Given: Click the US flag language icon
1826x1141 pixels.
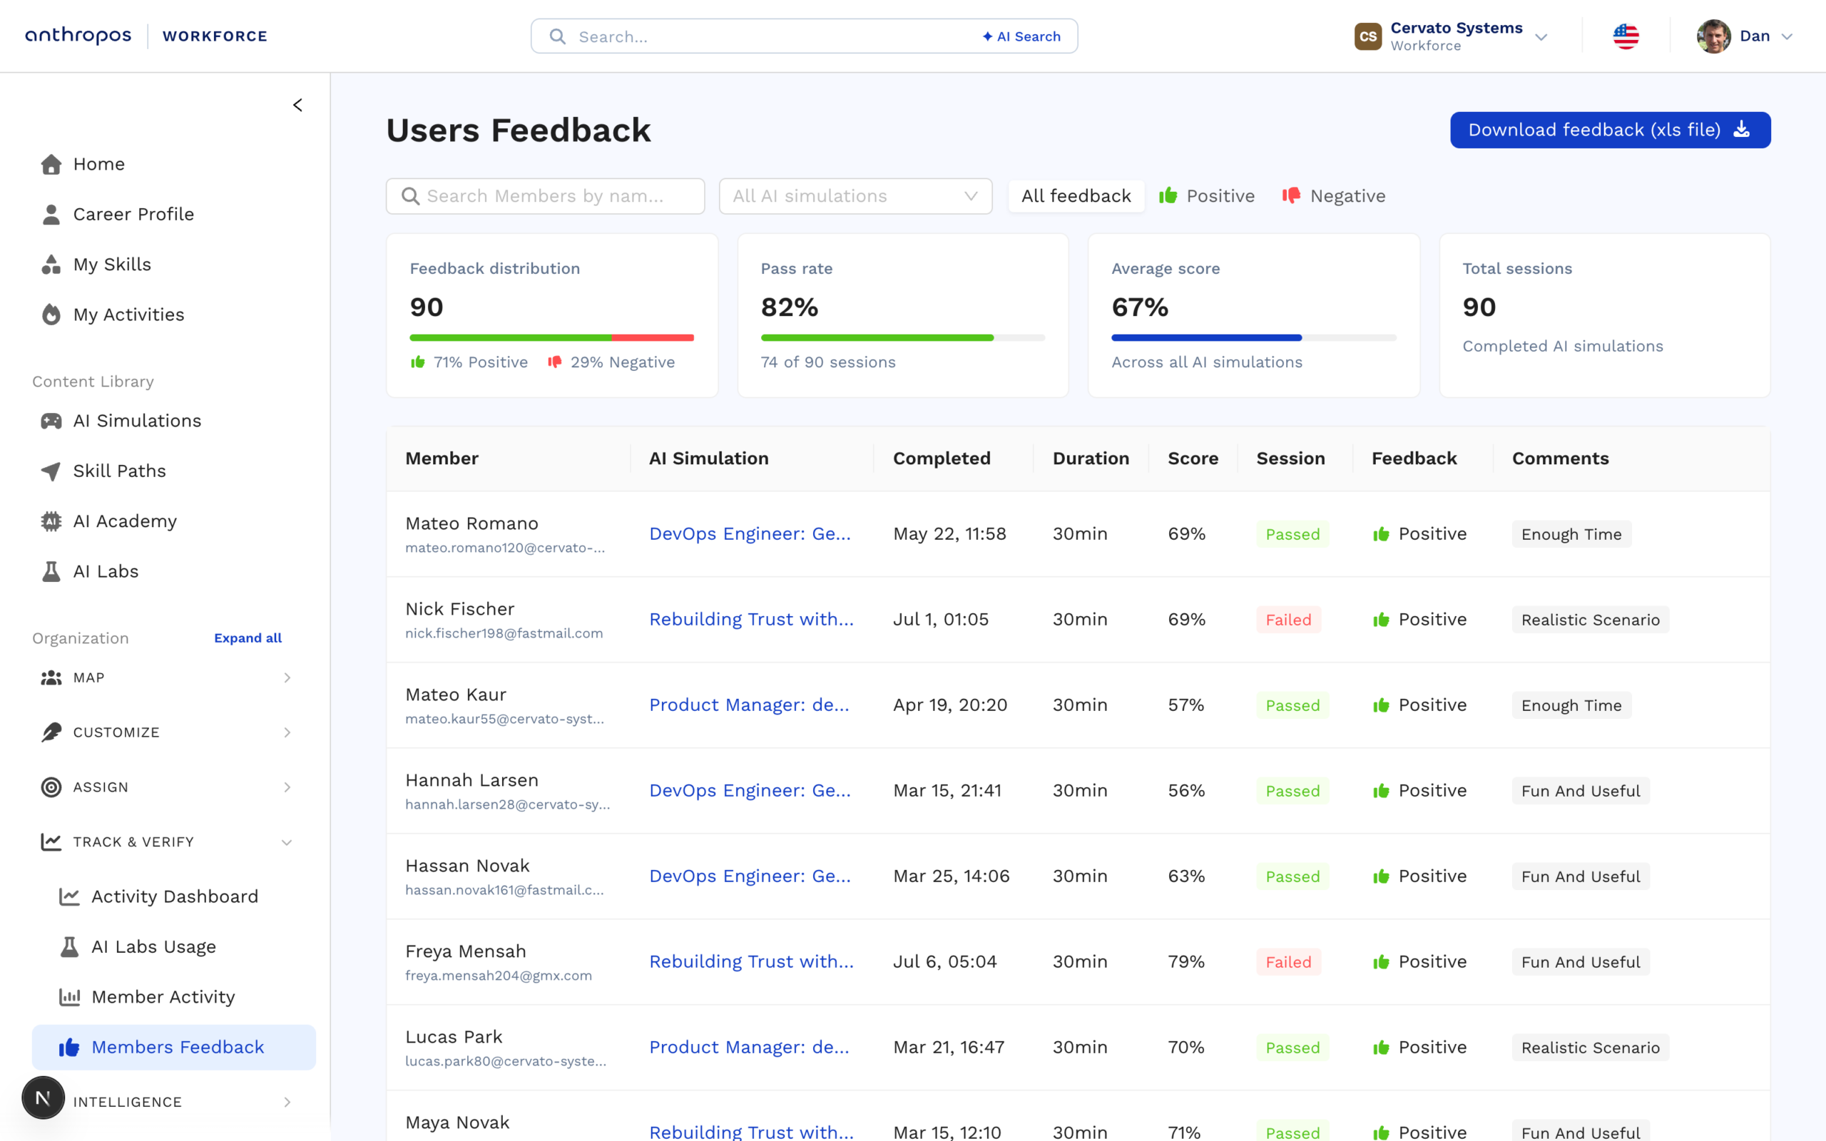Looking at the screenshot, I should [x=1626, y=36].
